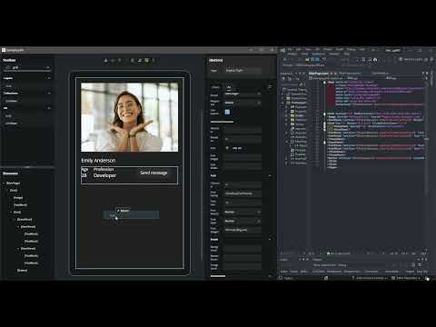Select the 'Emily Anderson' text block on the canvas
This screenshot has height=327, width=436.
point(98,161)
